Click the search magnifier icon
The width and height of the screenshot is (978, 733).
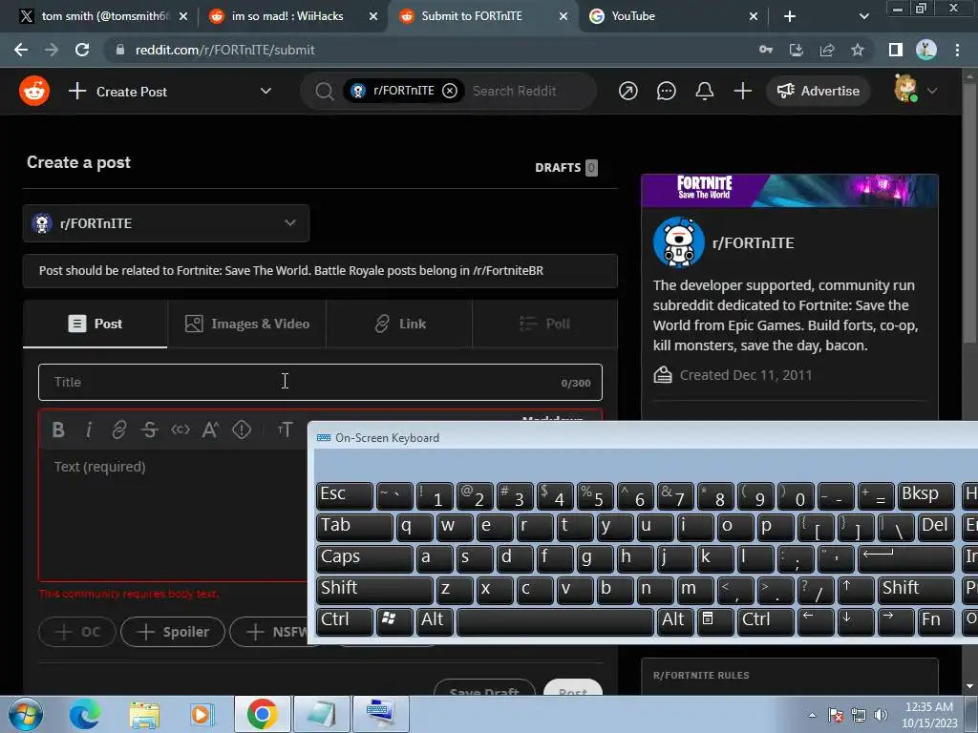[x=324, y=91]
